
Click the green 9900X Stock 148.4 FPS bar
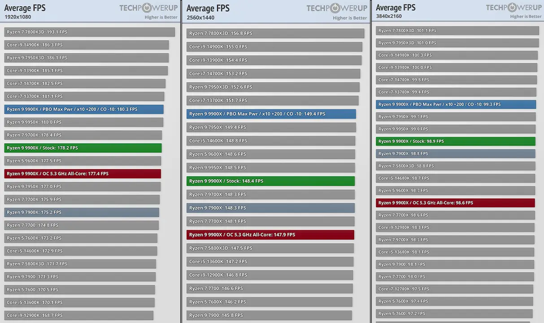pos(270,181)
